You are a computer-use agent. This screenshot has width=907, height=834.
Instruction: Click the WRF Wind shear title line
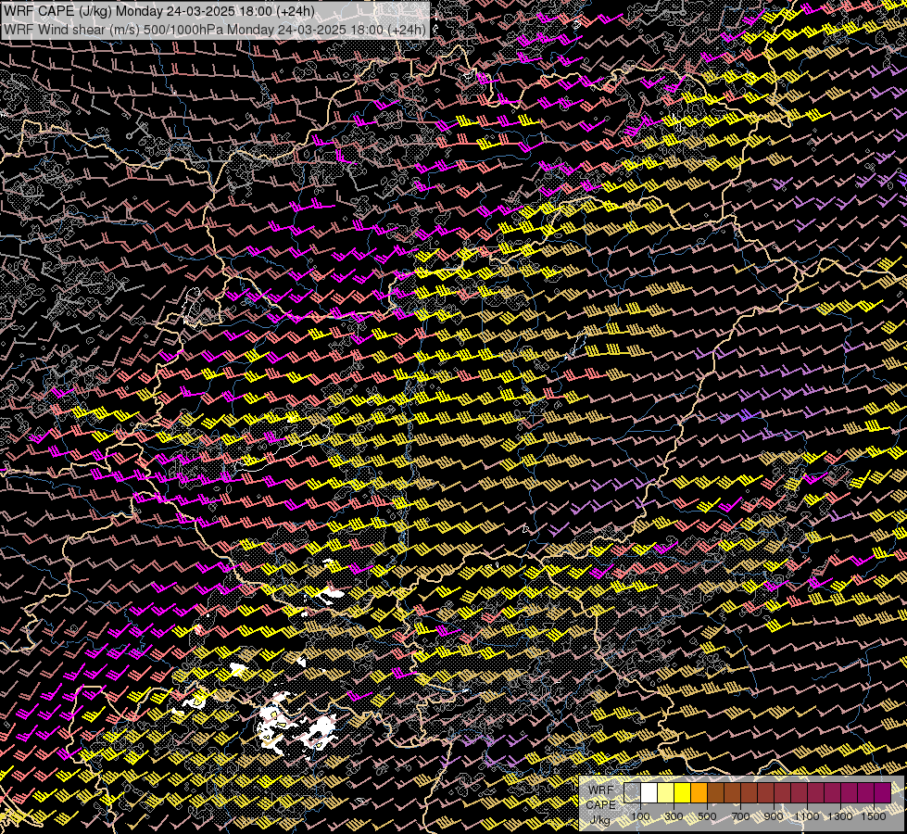pyautogui.click(x=215, y=30)
